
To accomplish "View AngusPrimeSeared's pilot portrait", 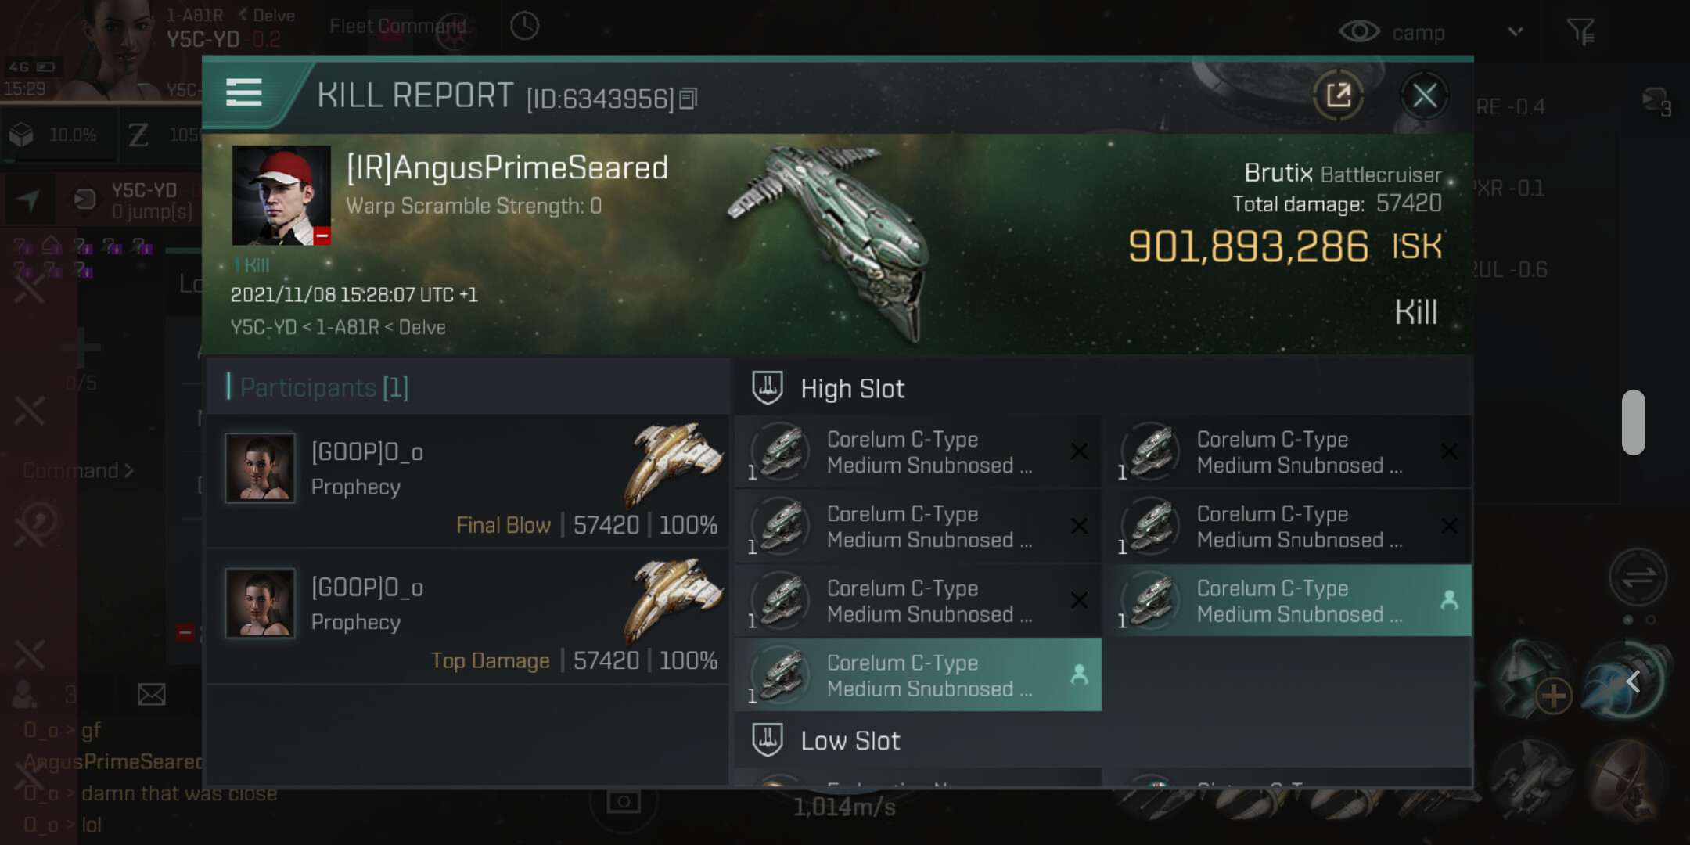I will point(281,196).
